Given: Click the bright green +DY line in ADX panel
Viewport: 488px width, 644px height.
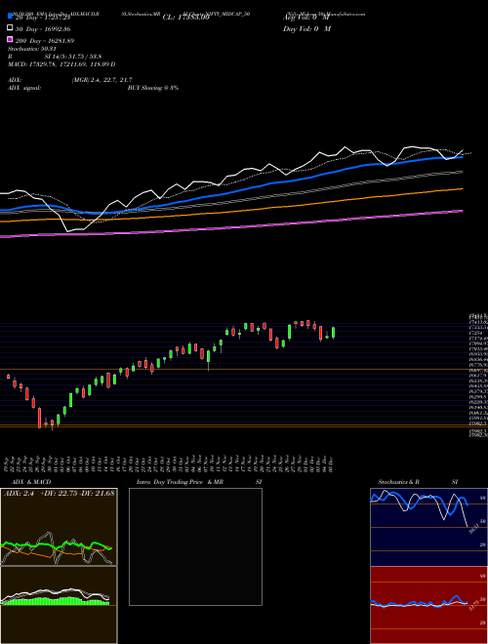Looking at the screenshot, I should click(56, 546).
